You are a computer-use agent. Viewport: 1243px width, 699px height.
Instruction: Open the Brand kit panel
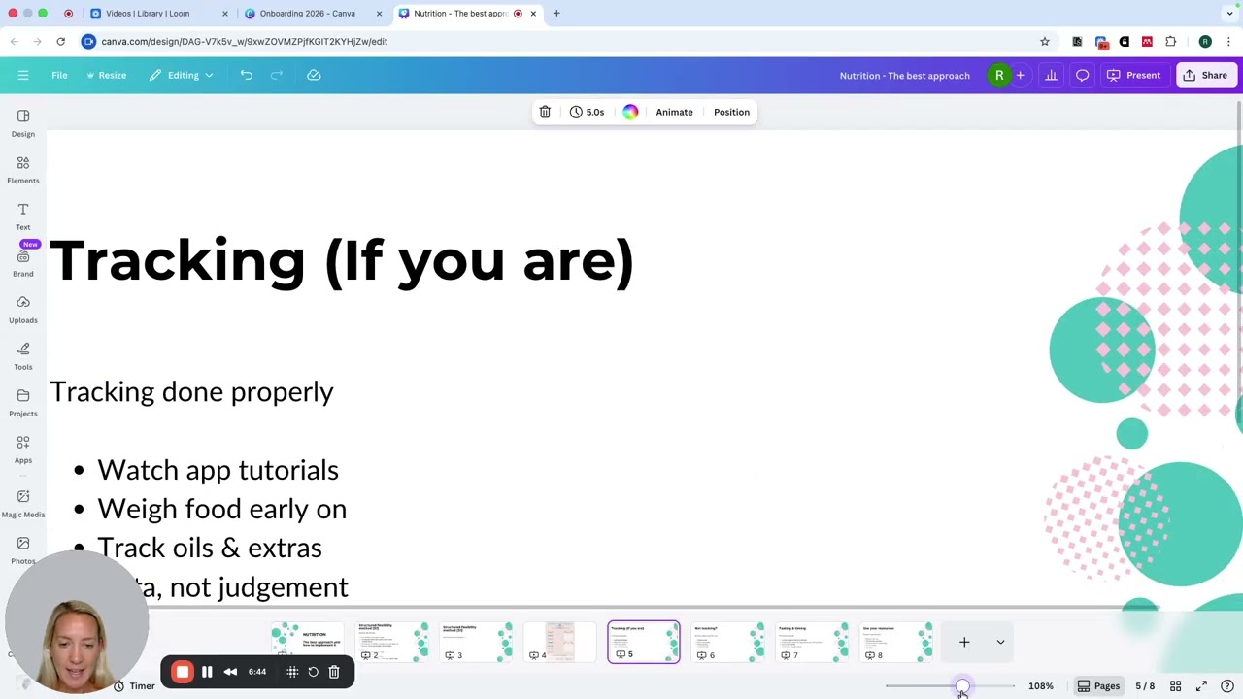coord(23,262)
